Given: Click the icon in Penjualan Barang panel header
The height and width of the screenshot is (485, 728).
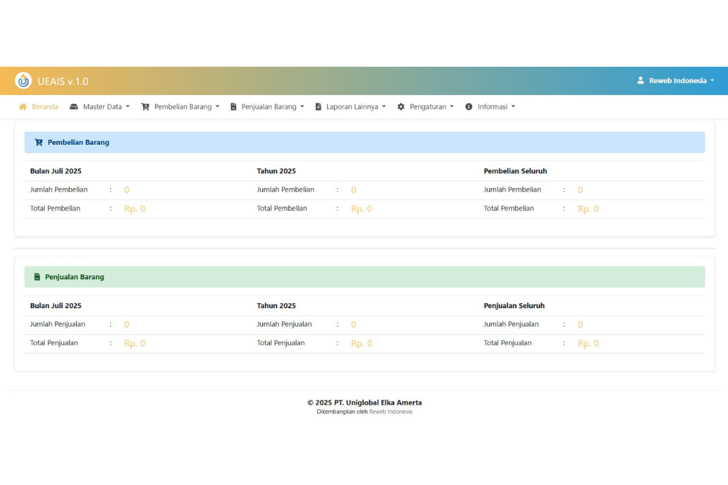Looking at the screenshot, I should [x=37, y=277].
